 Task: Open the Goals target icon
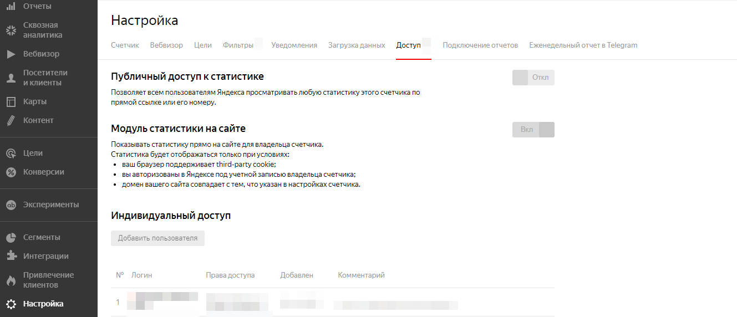click(x=11, y=154)
